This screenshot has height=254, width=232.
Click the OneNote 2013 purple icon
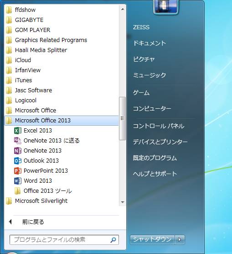18,151
